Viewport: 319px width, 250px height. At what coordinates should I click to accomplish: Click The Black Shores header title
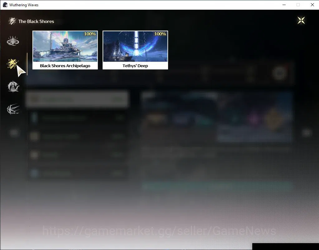(x=36, y=22)
